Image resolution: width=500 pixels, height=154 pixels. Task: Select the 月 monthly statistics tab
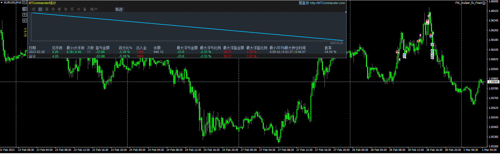(x=53, y=9)
